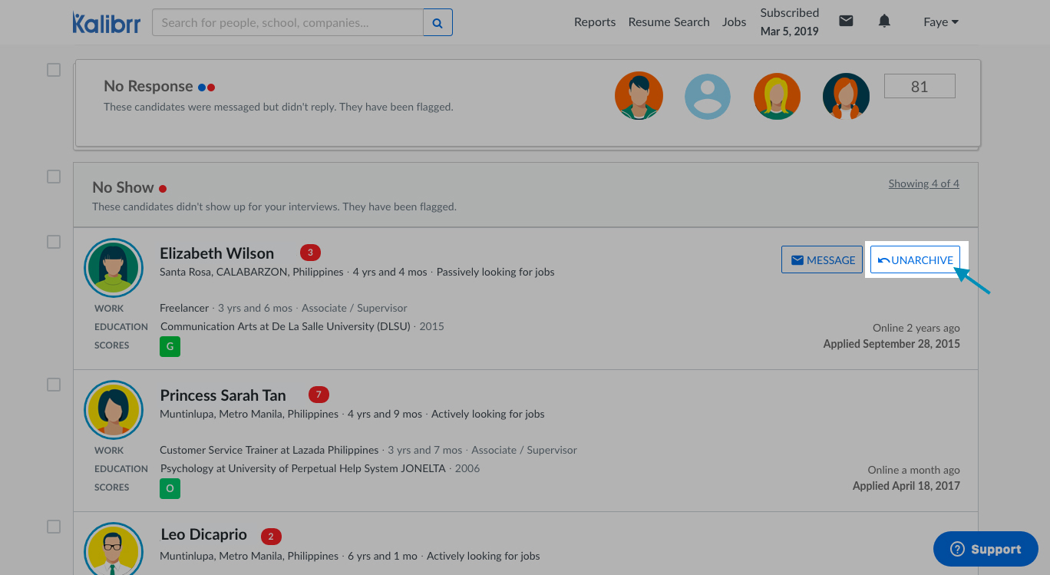Open the Reports menu
Image resolution: width=1050 pixels, height=575 pixels.
[595, 22]
